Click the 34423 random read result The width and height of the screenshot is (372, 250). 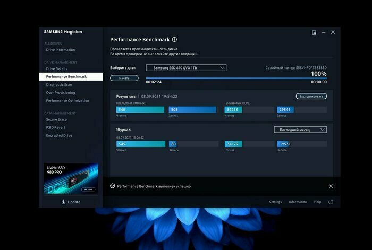tap(233, 109)
